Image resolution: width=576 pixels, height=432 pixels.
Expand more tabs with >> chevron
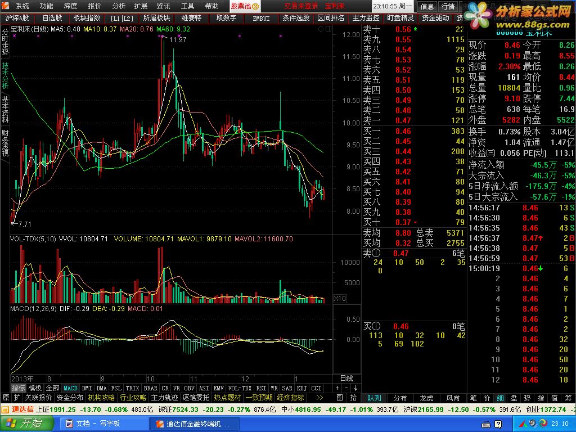click(x=319, y=398)
